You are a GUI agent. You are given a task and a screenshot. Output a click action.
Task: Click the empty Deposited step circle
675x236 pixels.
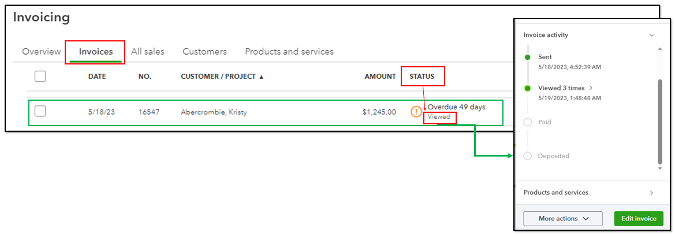pos(527,156)
